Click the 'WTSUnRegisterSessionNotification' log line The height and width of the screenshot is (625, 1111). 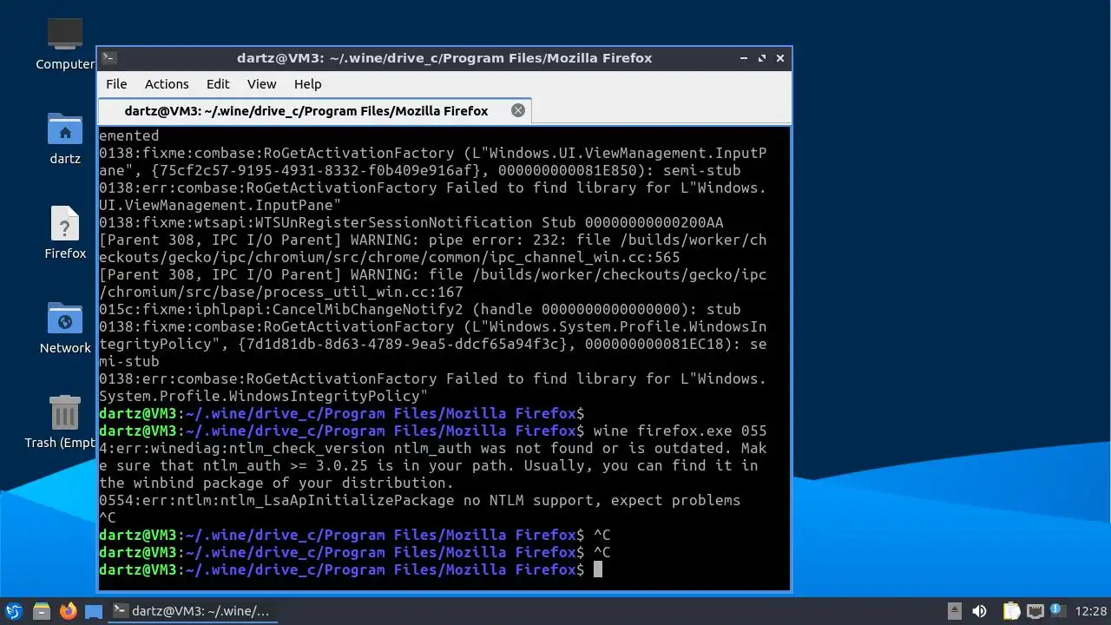click(x=411, y=222)
